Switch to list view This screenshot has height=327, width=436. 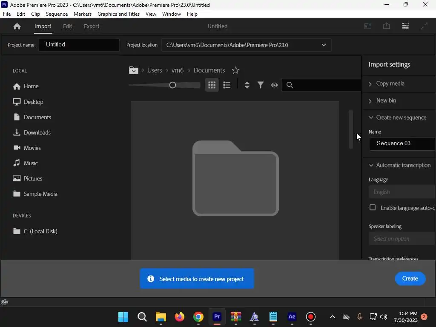pos(227,85)
